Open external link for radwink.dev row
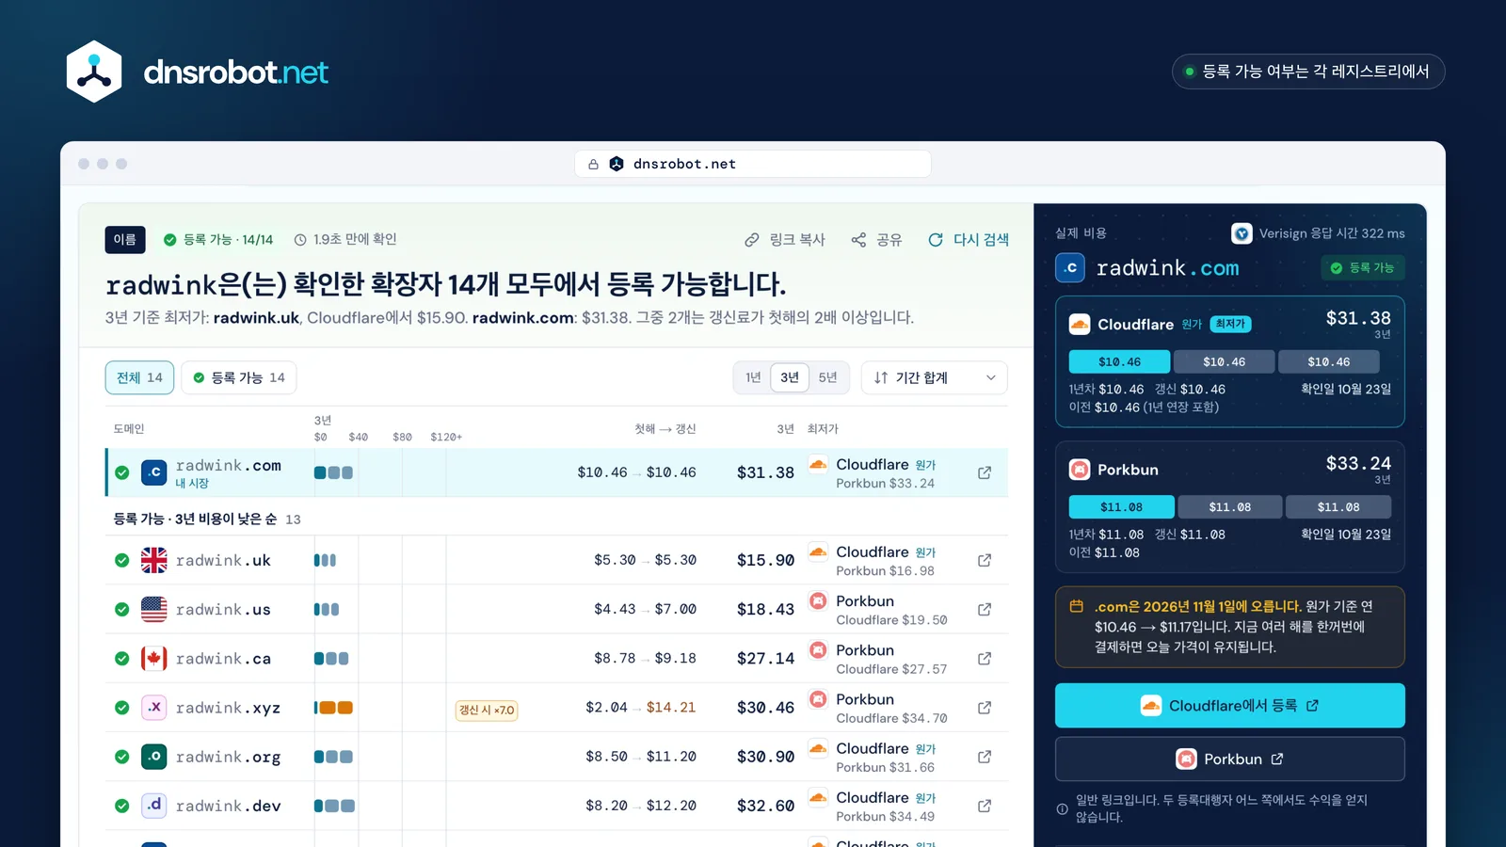Viewport: 1506px width, 847px height. (985, 806)
